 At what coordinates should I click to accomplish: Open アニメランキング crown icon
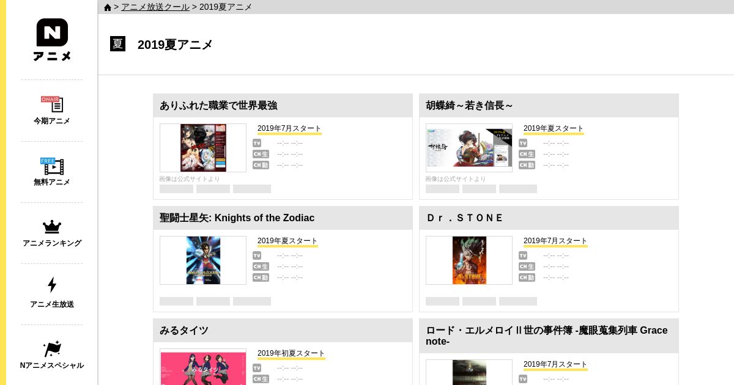point(52,227)
